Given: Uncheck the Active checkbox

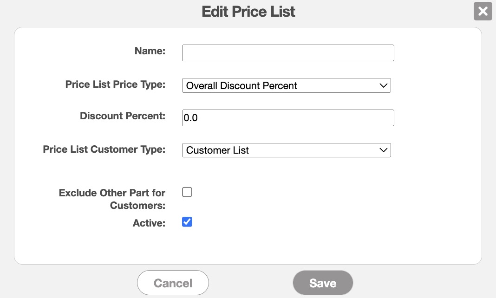Looking at the screenshot, I should [x=187, y=222].
